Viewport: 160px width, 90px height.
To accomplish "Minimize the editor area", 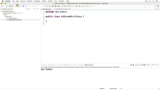I will 156,9.
